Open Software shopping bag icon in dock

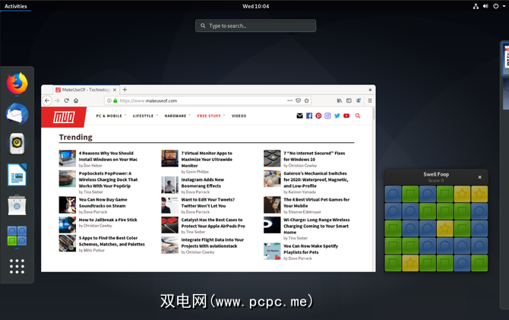tap(17, 205)
